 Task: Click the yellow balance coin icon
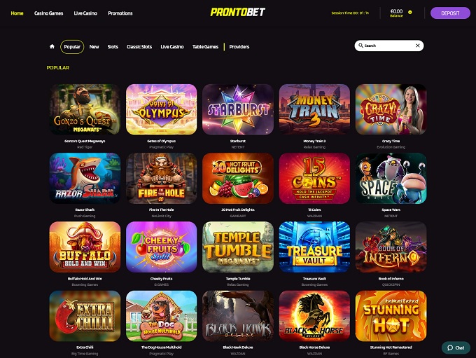pyautogui.click(x=410, y=12)
